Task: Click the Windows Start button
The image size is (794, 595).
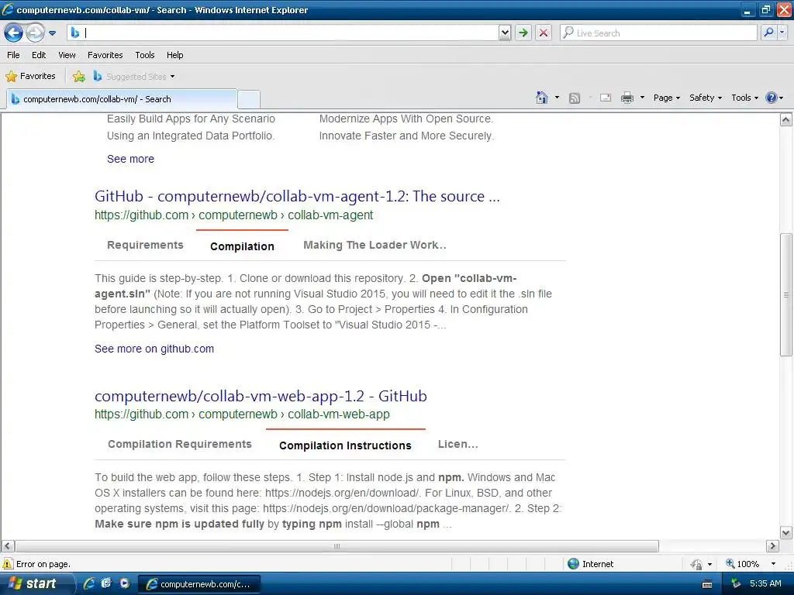Action: click(x=36, y=583)
